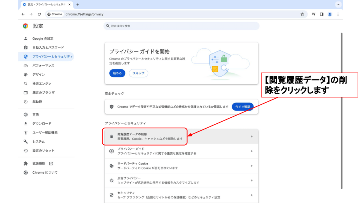
Task: Click the スキップ button
Action: coord(139,73)
